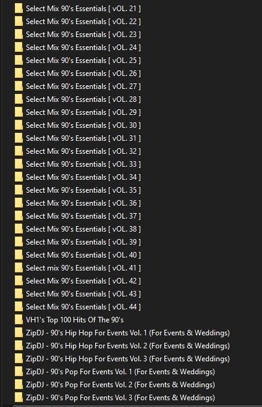The image size is (262, 407).
Task: Select ZipDJ 90's Pop For Events Vol. 2
Action: click(120, 385)
